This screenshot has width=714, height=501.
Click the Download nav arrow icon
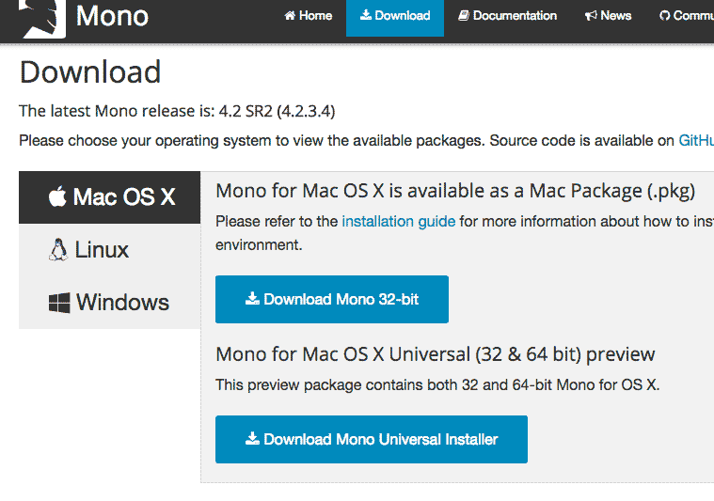coord(365,16)
